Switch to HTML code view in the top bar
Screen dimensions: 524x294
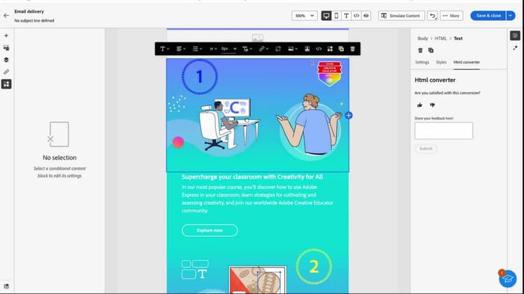[356, 15]
